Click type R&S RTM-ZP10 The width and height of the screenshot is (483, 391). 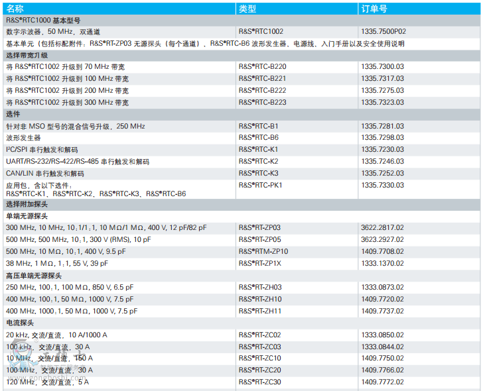[263, 252]
